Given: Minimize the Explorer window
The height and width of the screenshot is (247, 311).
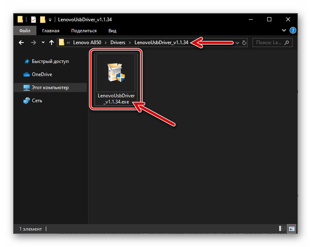Looking at the screenshot, I should coord(251,20).
